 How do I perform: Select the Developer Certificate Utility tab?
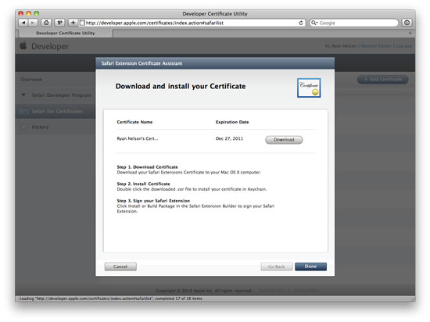pyautogui.click(x=65, y=33)
